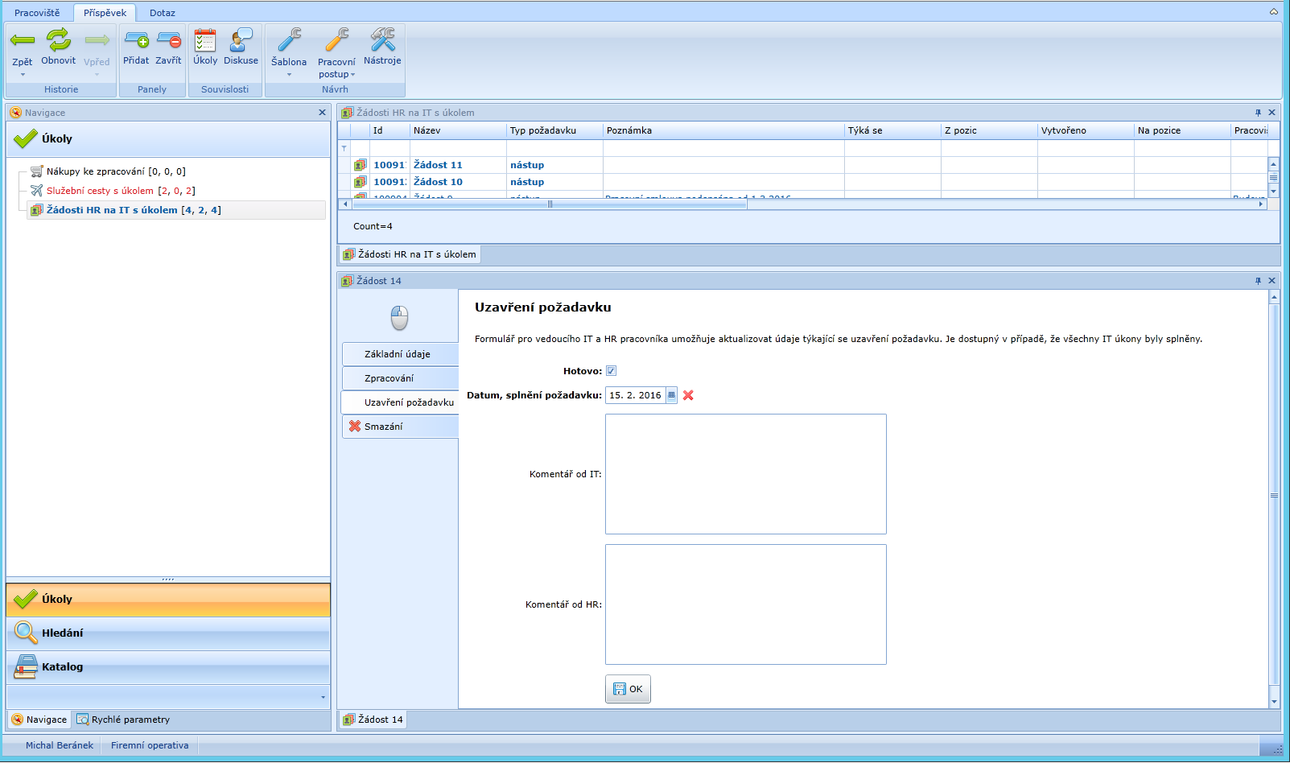Switch to the Dotaz ribbon tab

[x=162, y=13]
